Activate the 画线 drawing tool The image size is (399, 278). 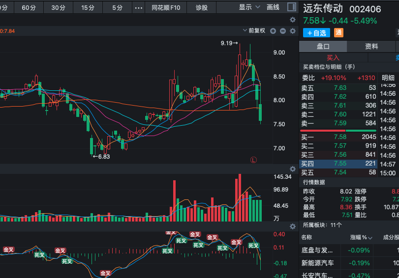[x=273, y=7]
